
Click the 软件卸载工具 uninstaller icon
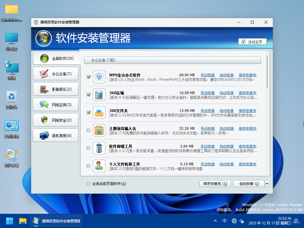point(99,148)
